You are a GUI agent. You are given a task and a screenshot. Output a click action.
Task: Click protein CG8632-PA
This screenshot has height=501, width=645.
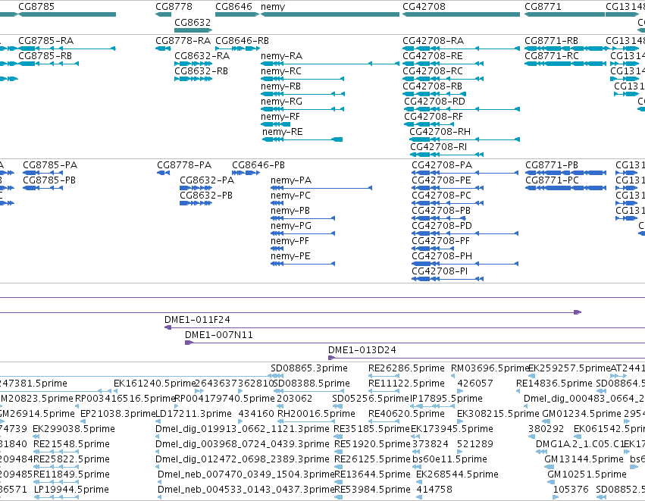click(x=196, y=188)
